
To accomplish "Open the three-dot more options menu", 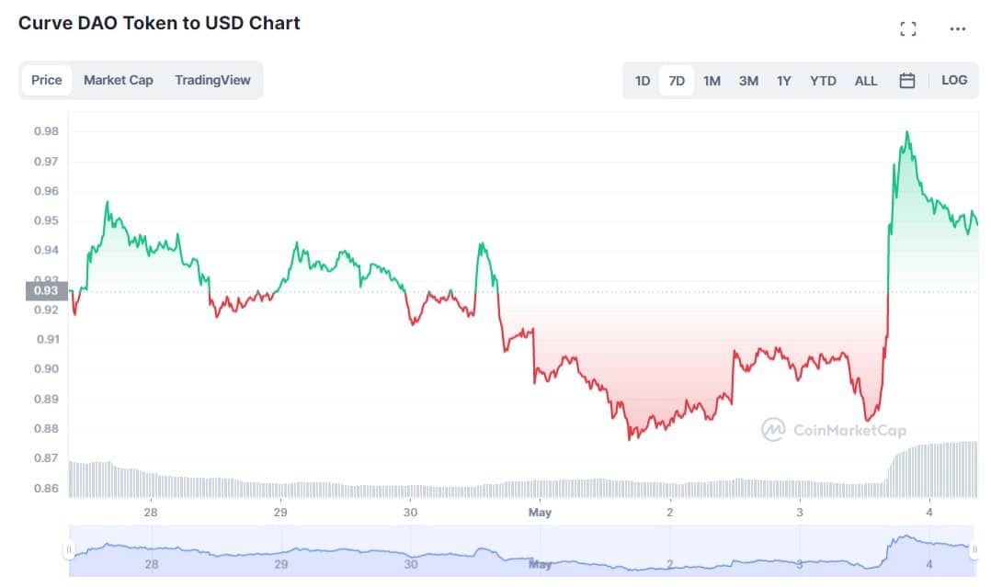I will click(x=958, y=28).
